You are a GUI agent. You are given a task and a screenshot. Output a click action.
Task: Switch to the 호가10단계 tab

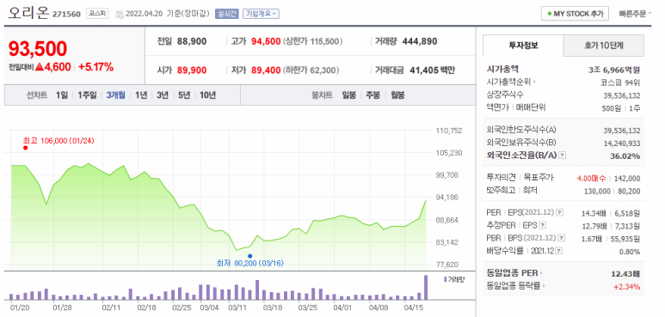pos(604,46)
